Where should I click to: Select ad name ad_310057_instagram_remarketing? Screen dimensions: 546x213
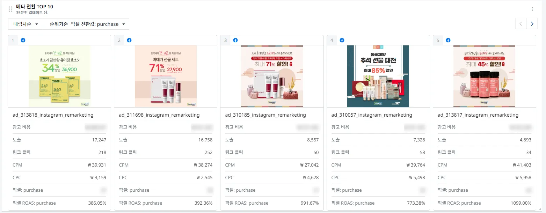click(x=372, y=115)
